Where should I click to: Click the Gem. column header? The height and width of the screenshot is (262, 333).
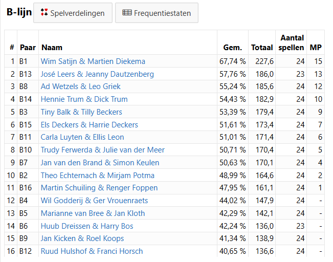(x=233, y=48)
